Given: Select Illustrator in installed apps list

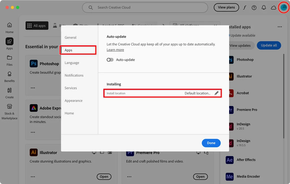Looking at the screenshot, I should [x=244, y=77].
